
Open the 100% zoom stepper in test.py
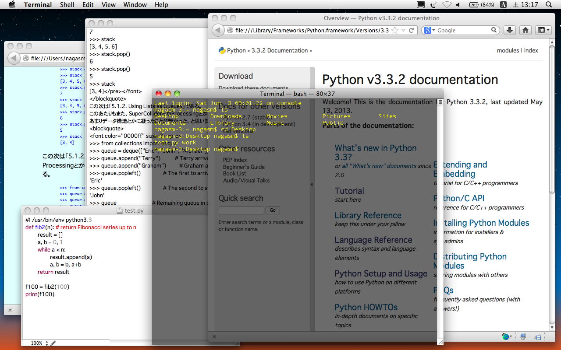coord(47,343)
